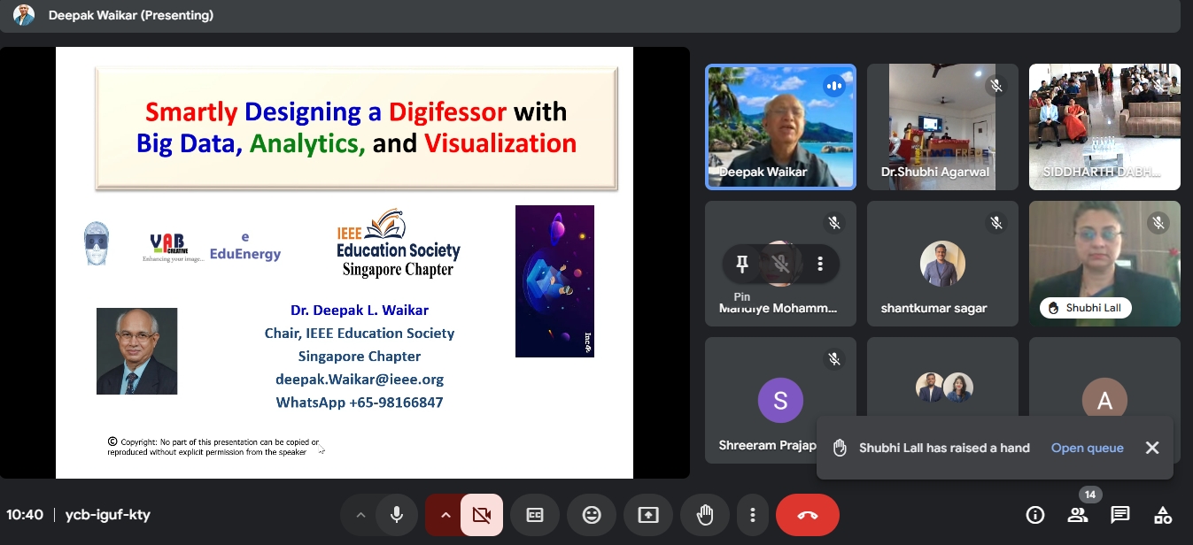Click the Open queue link in the notification
Screen dimensions: 1193x545
(x=1087, y=448)
